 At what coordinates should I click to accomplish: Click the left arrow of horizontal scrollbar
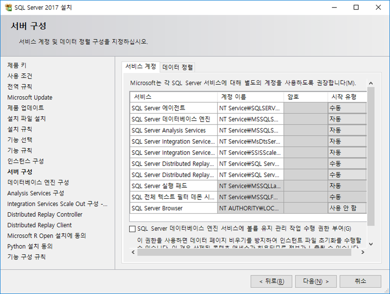click(x=133, y=252)
